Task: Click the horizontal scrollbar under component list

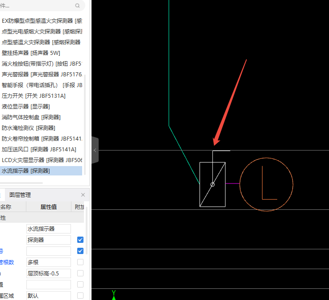Action: click(21, 183)
